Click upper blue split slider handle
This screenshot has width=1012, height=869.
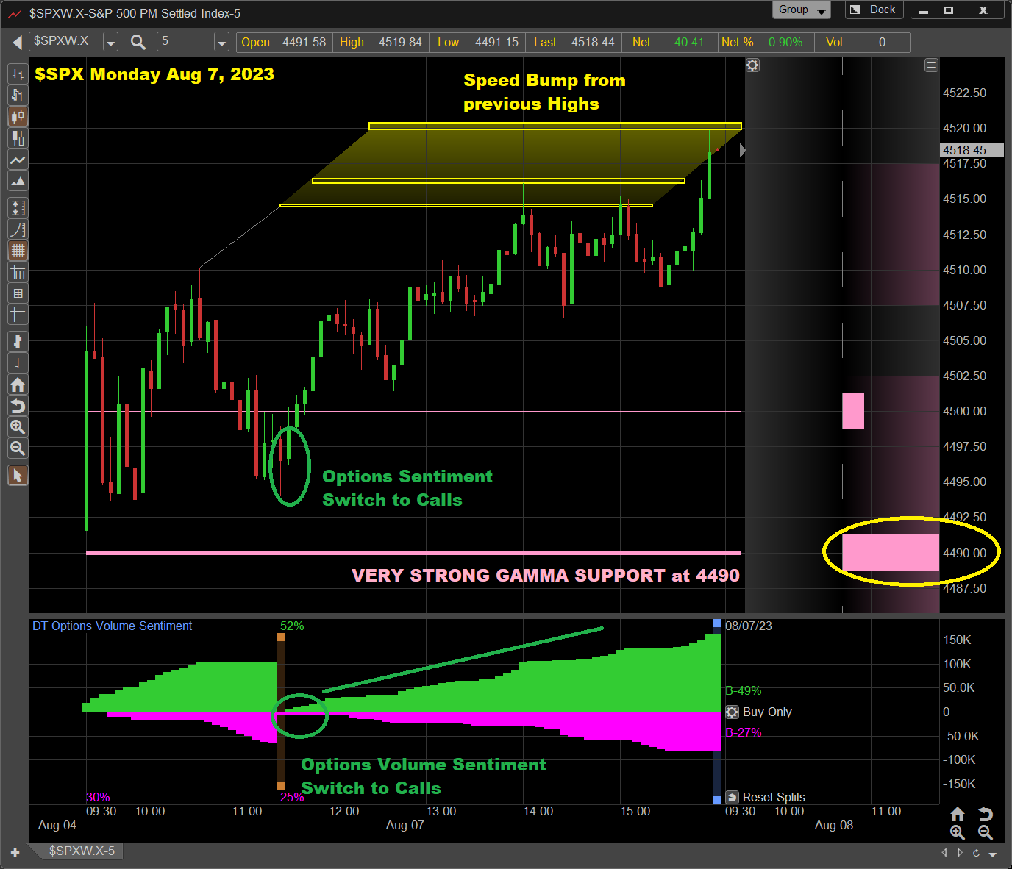click(x=718, y=624)
